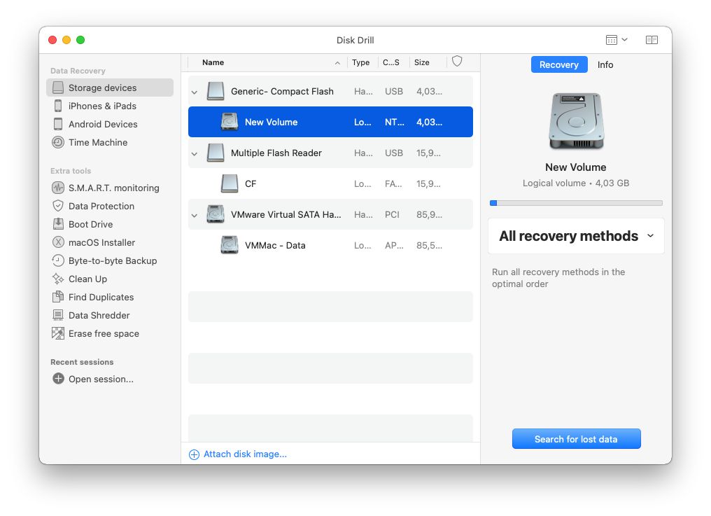This screenshot has height=516, width=711.
Task: Click the PCI connection cell
Action: [392, 214]
